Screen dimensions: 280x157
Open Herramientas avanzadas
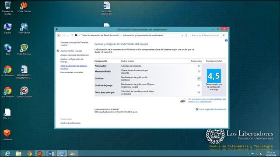72,72
